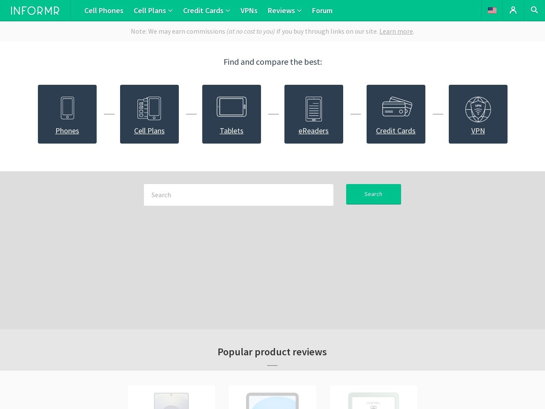Expand the Credit Cards dropdown menu
545x409 pixels.
coord(207,11)
